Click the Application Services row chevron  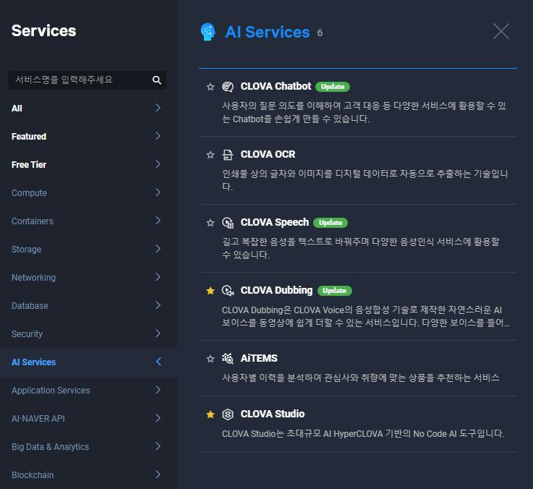(x=158, y=390)
